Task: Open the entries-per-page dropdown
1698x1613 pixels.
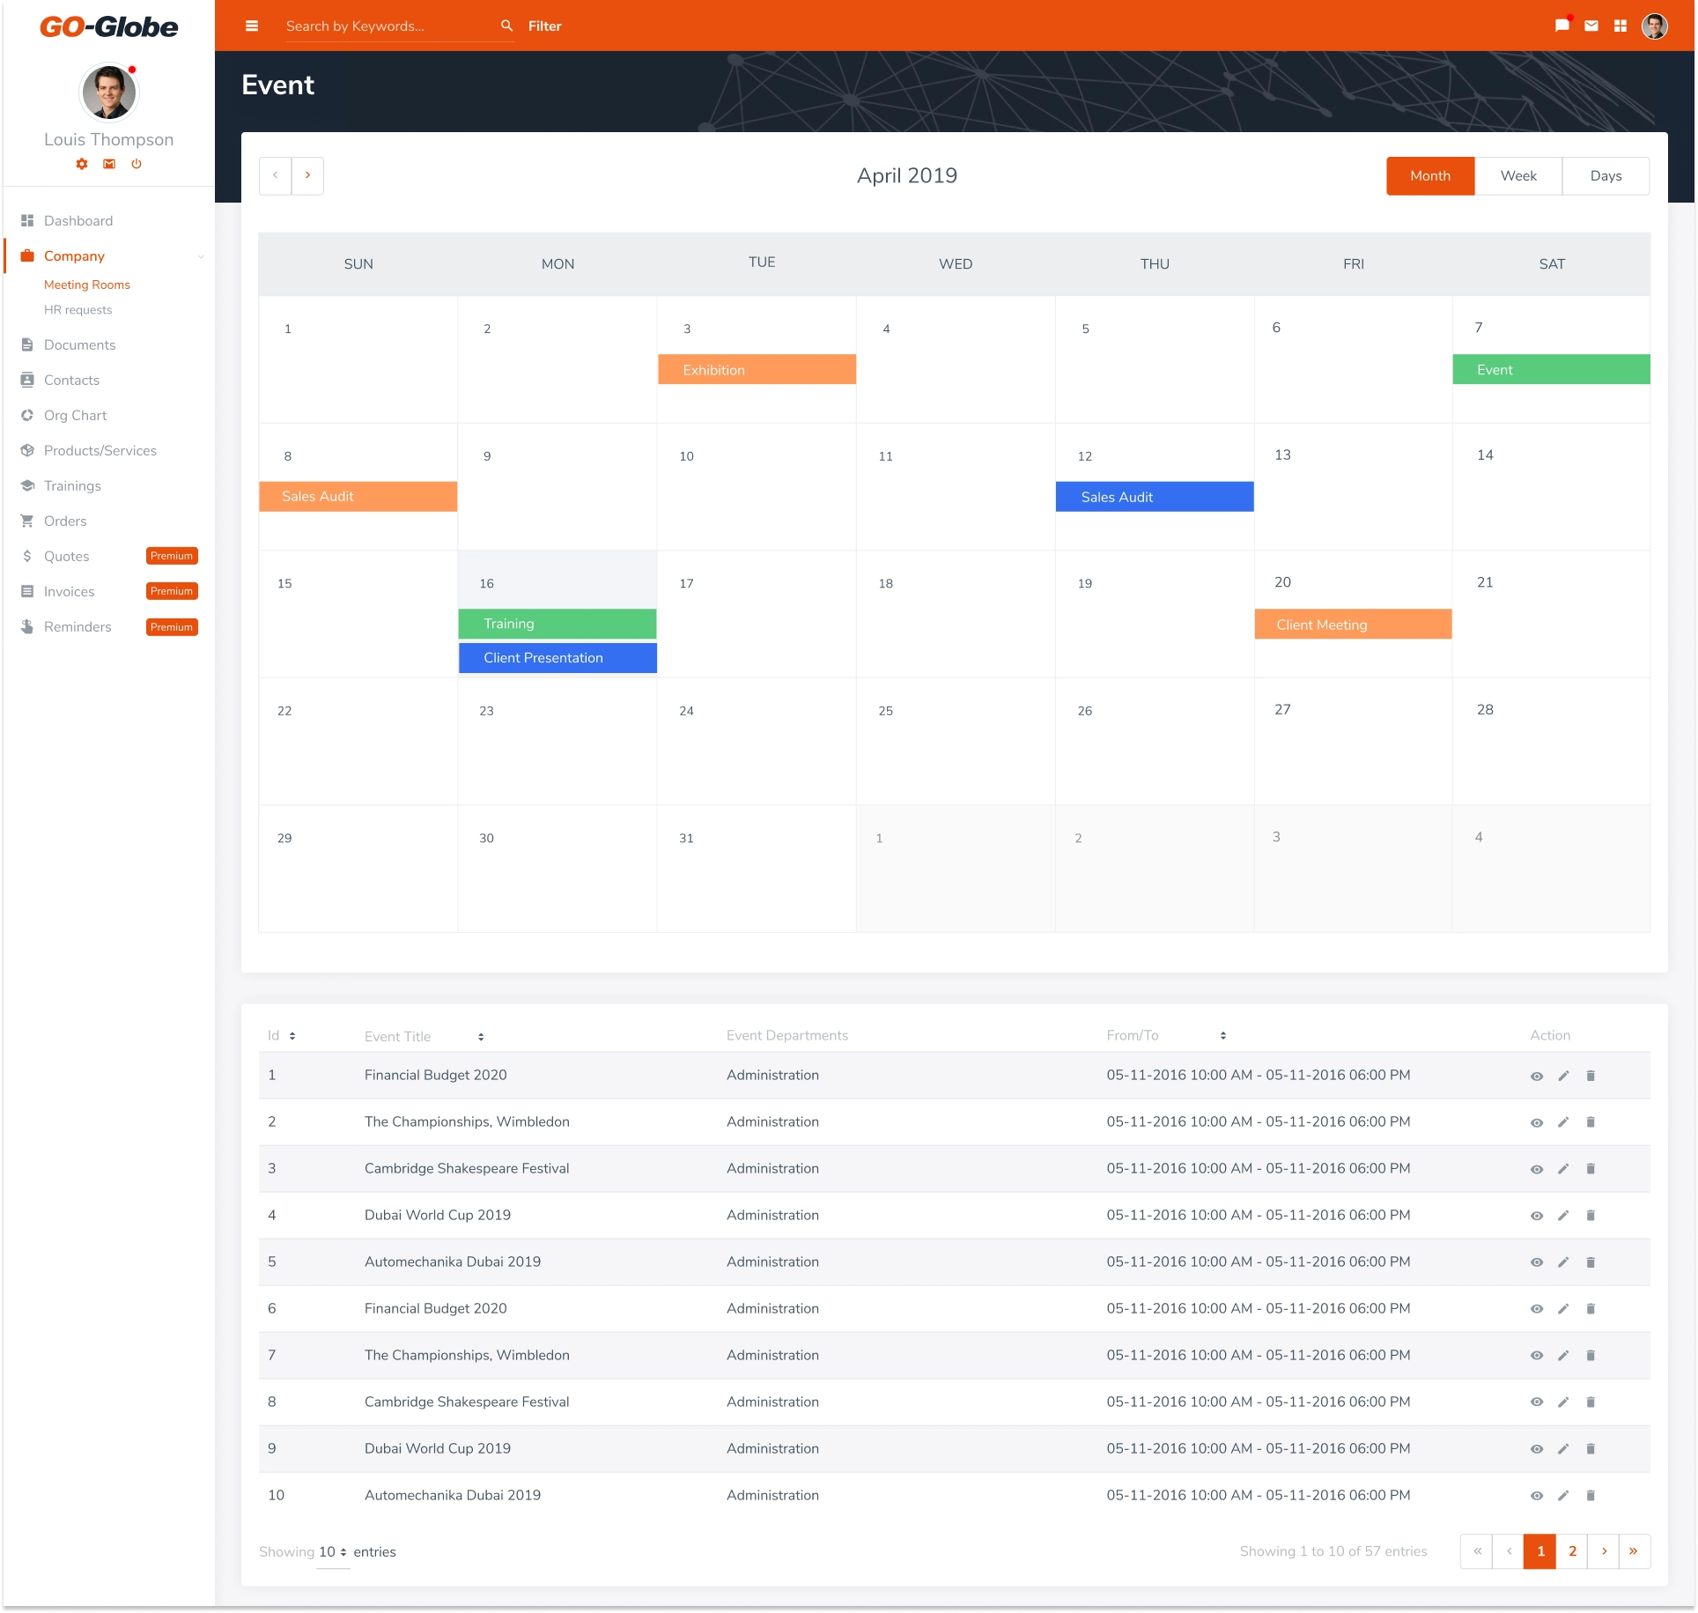Action: pyautogui.click(x=333, y=1551)
